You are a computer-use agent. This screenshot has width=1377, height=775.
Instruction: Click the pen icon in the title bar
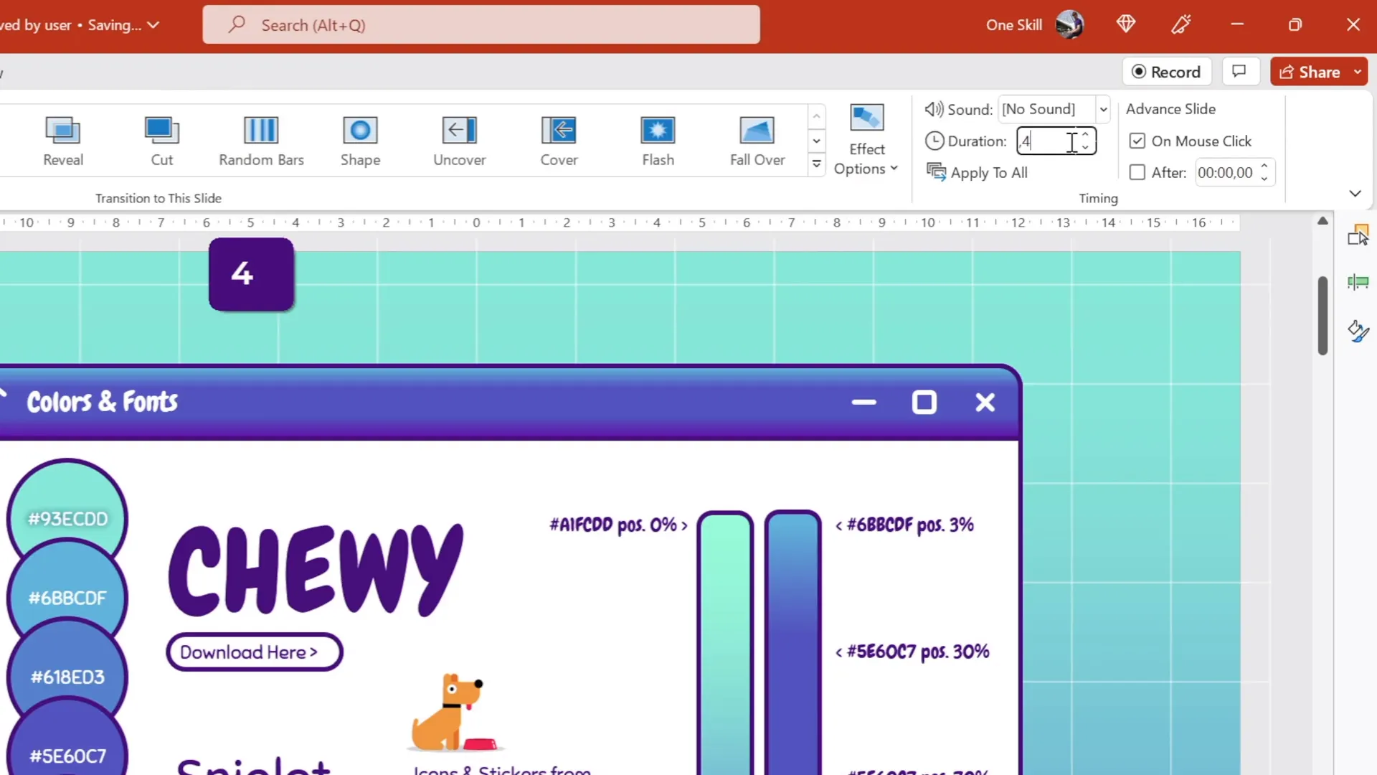click(x=1181, y=25)
